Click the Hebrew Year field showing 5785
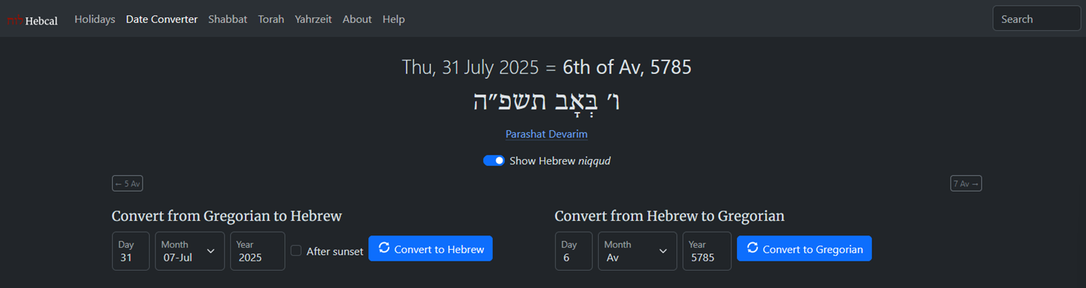Screen dimensions: 1086x288 coord(706,251)
